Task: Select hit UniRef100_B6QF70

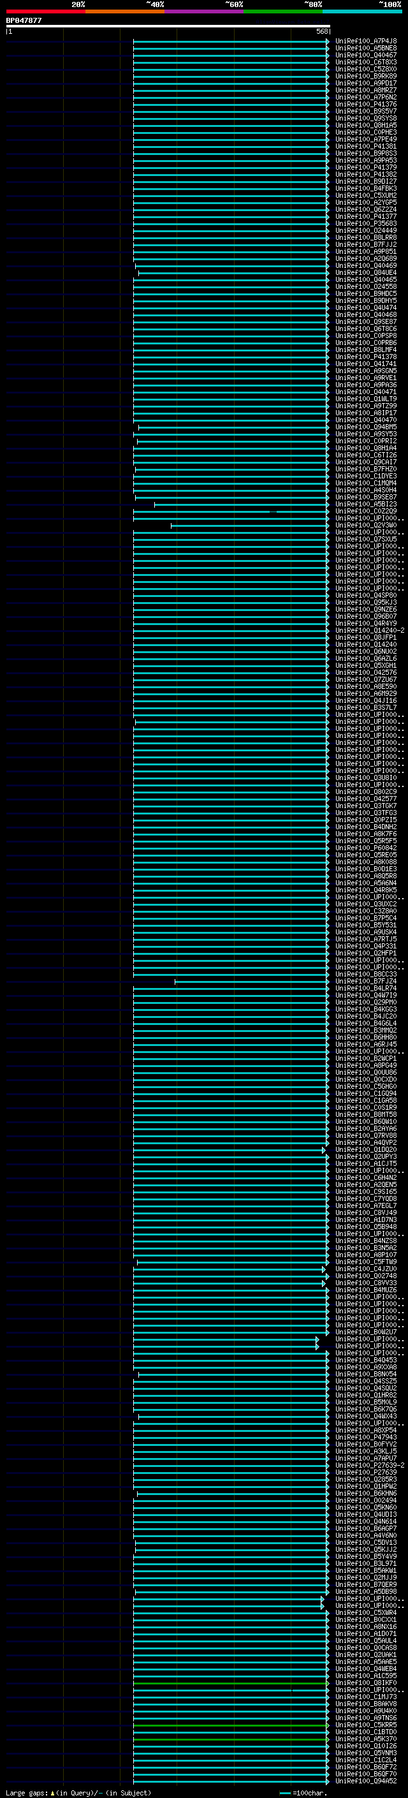Action: 365,1775
